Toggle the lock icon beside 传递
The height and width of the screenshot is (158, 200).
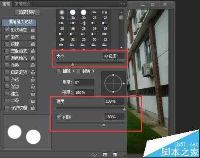(33, 65)
